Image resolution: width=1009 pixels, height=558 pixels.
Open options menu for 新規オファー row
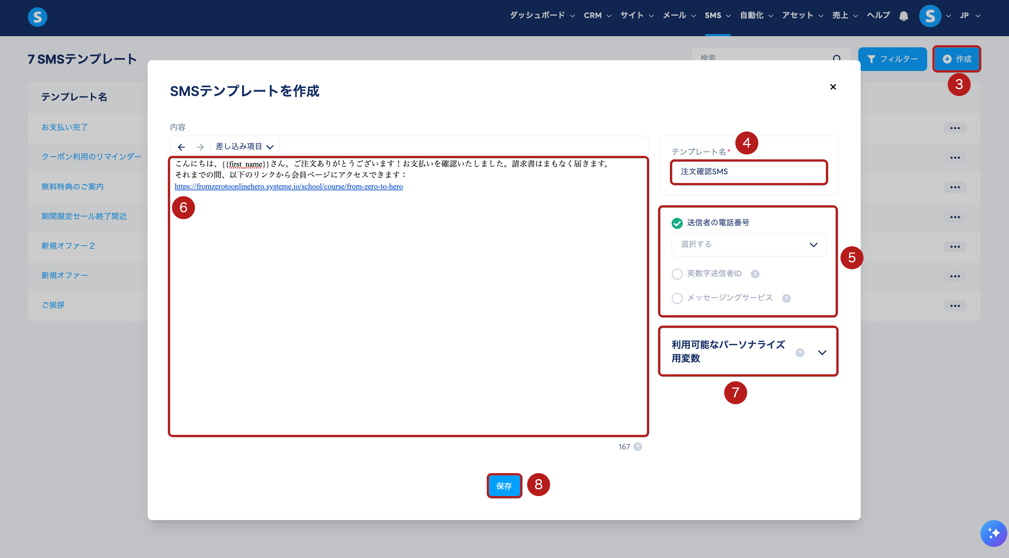coord(955,276)
